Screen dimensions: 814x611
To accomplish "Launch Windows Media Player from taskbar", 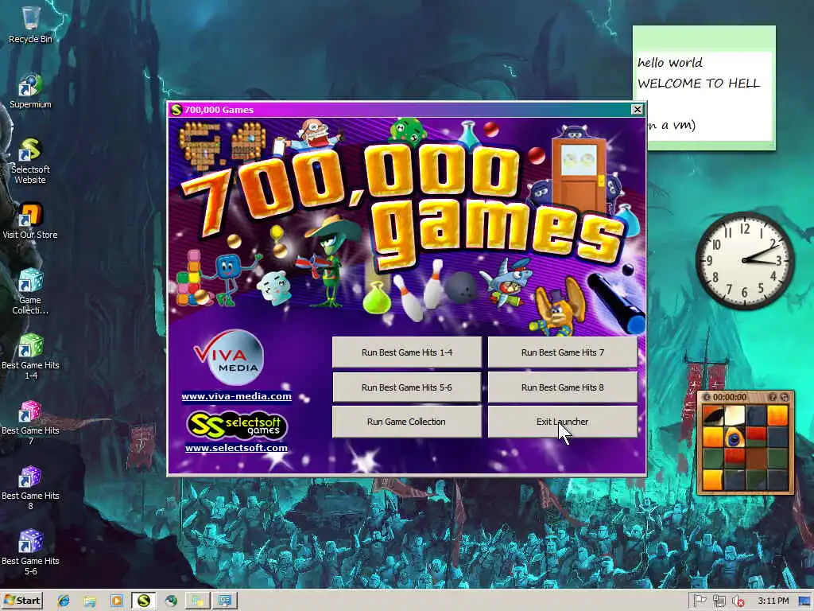I will pos(117,601).
